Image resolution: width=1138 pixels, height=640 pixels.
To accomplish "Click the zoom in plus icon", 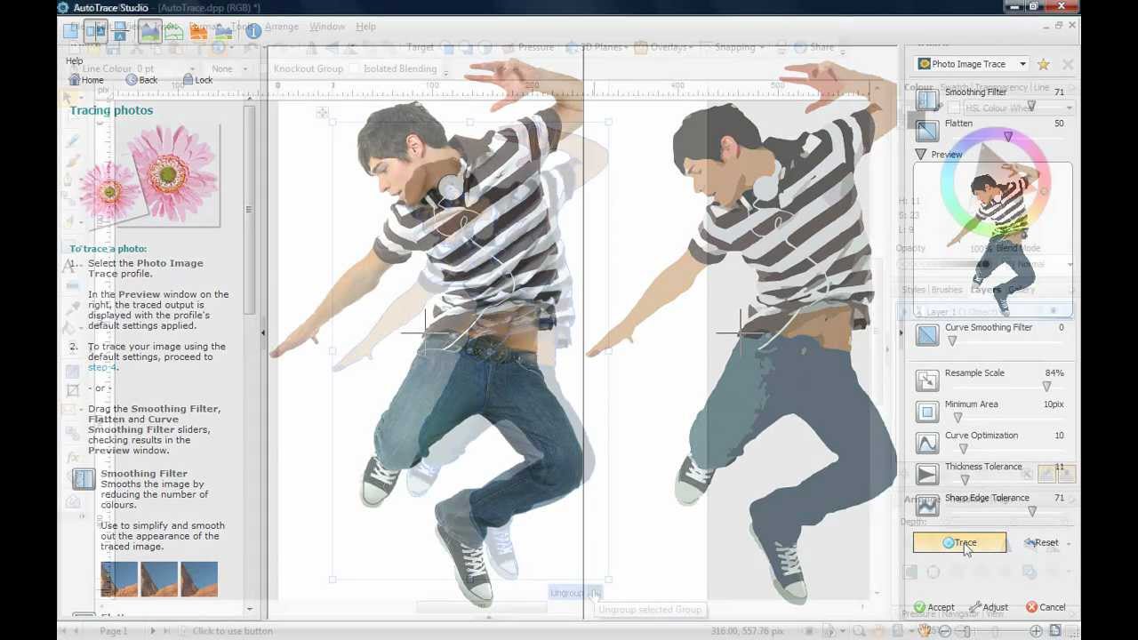I will tap(1036, 631).
